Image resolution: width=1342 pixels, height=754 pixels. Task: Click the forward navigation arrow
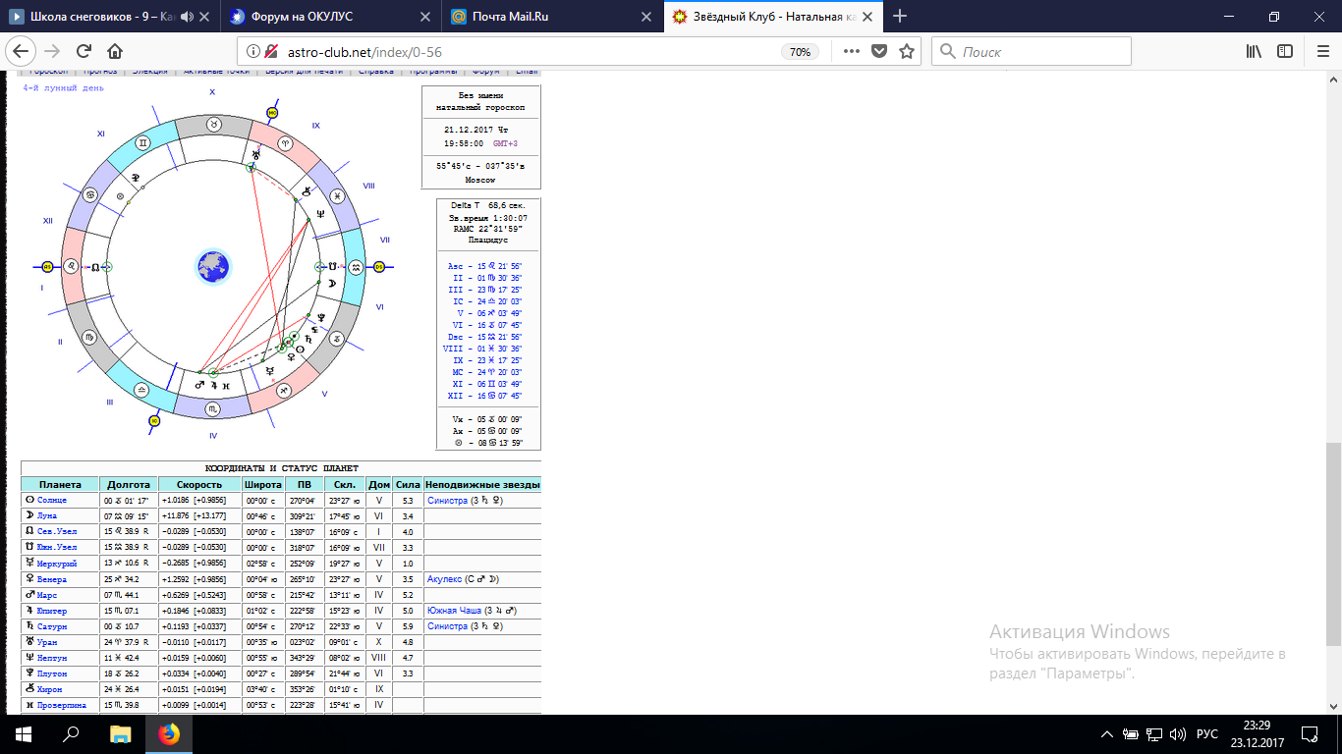coord(53,51)
